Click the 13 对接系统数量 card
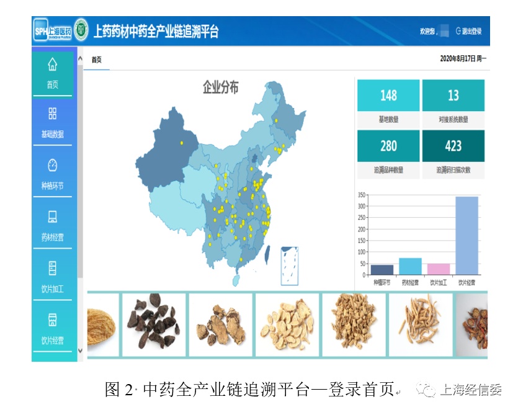 [x=453, y=104]
